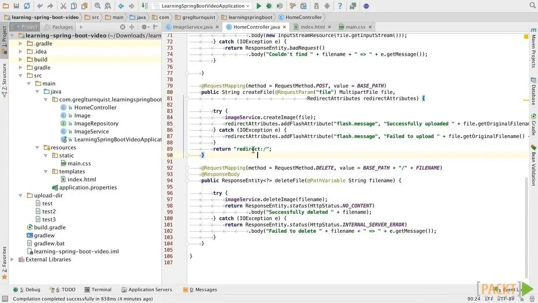Open the Application Servers button
This screenshot has width=538, height=303.
pos(147,290)
